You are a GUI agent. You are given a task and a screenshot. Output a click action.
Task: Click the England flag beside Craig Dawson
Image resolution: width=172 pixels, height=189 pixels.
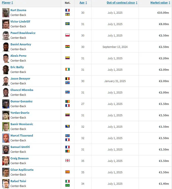tap(67, 161)
